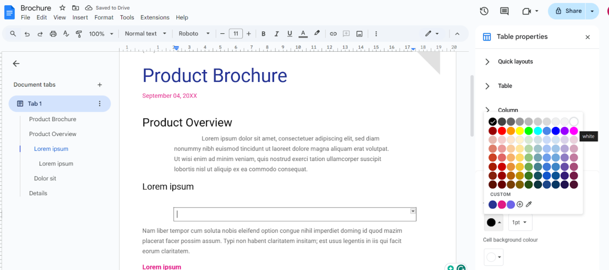This screenshot has width=609, height=270.
Task: Expand the Quick layouts section
Action: coord(488,62)
